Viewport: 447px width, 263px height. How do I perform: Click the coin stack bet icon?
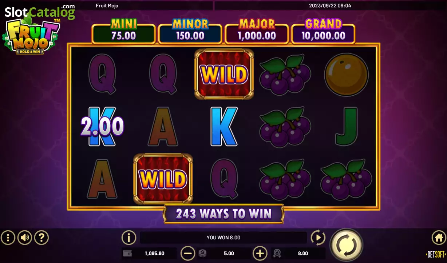[x=203, y=254]
